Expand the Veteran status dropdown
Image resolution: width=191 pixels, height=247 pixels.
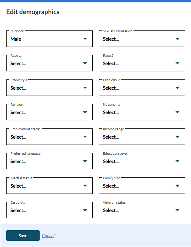[x=142, y=210]
